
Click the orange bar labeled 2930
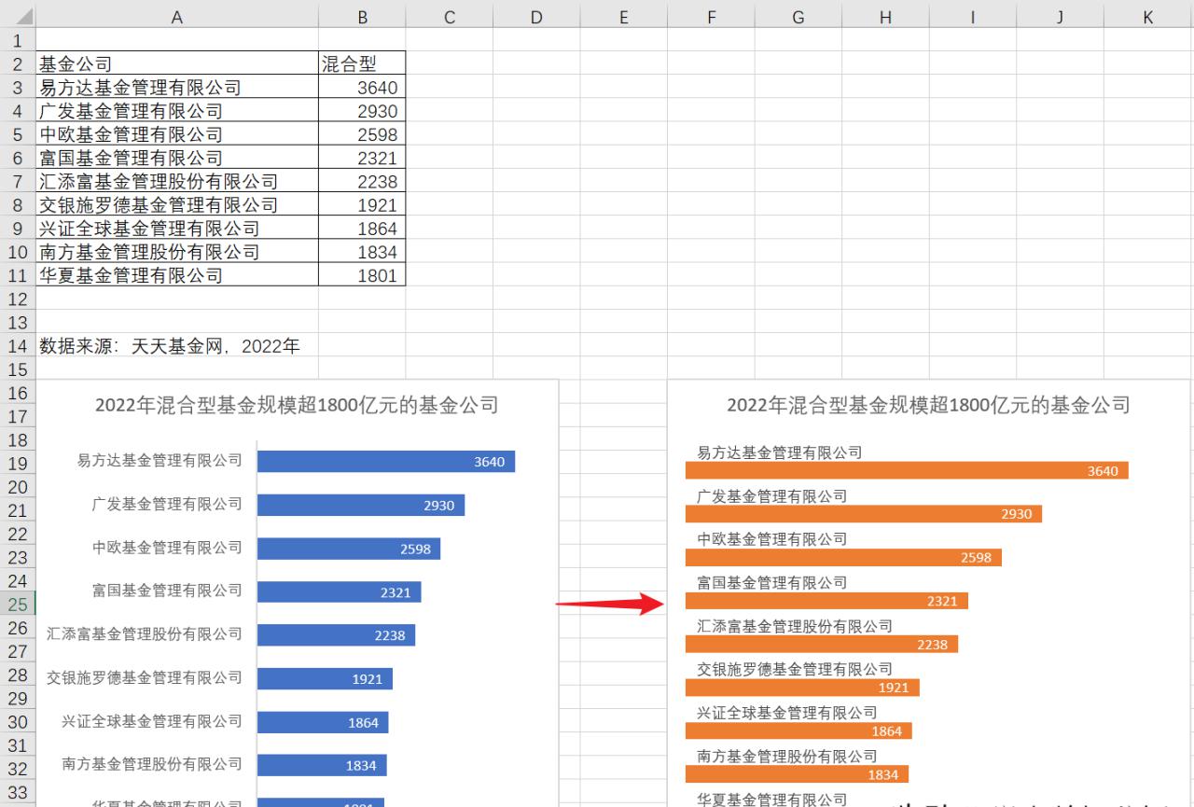(x=864, y=514)
